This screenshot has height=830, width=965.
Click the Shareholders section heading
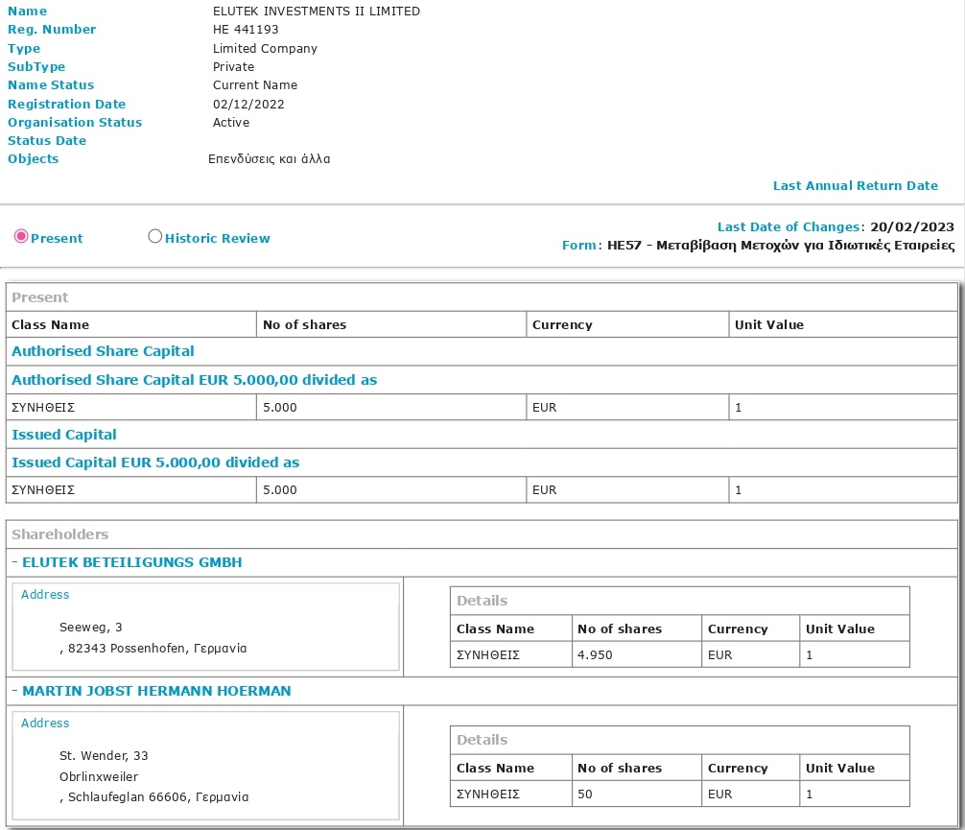coord(60,534)
